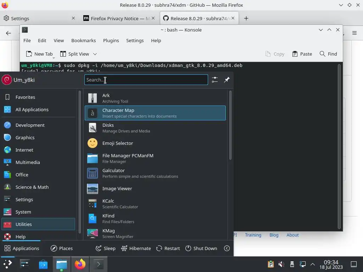Open launcher configure sliders icon
This screenshot has height=272, width=363.
pyautogui.click(x=215, y=80)
